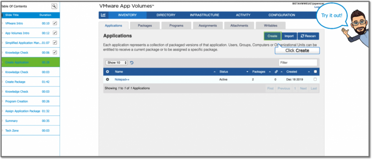Open the dashboard chart icon

pos(103,15)
